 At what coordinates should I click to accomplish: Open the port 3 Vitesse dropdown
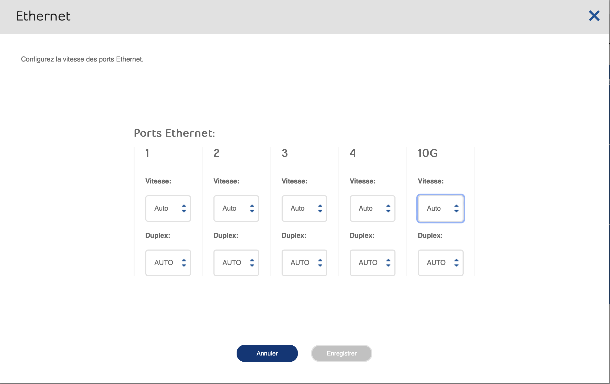[302, 209]
